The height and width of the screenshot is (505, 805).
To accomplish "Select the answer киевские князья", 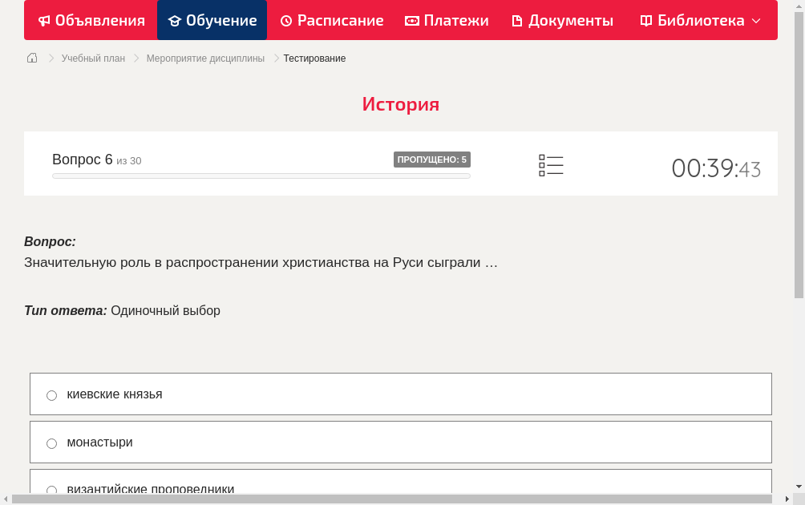I will tap(51, 394).
